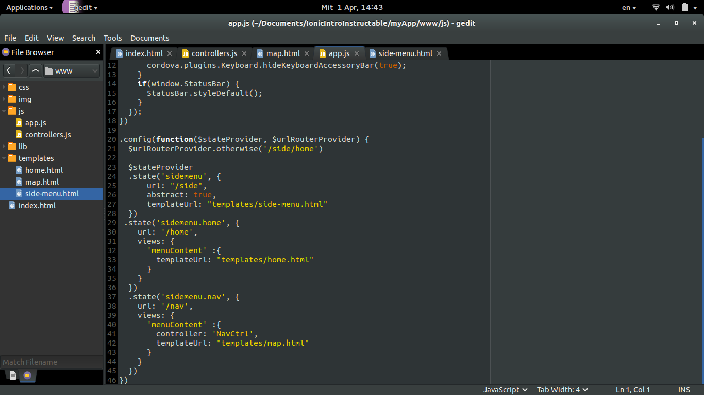The image size is (704, 395).
Task: Close the controllers.js tab
Action: click(245, 53)
